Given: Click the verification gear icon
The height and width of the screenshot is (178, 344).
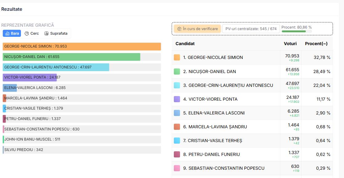Looking at the screenshot, I should (179, 29).
